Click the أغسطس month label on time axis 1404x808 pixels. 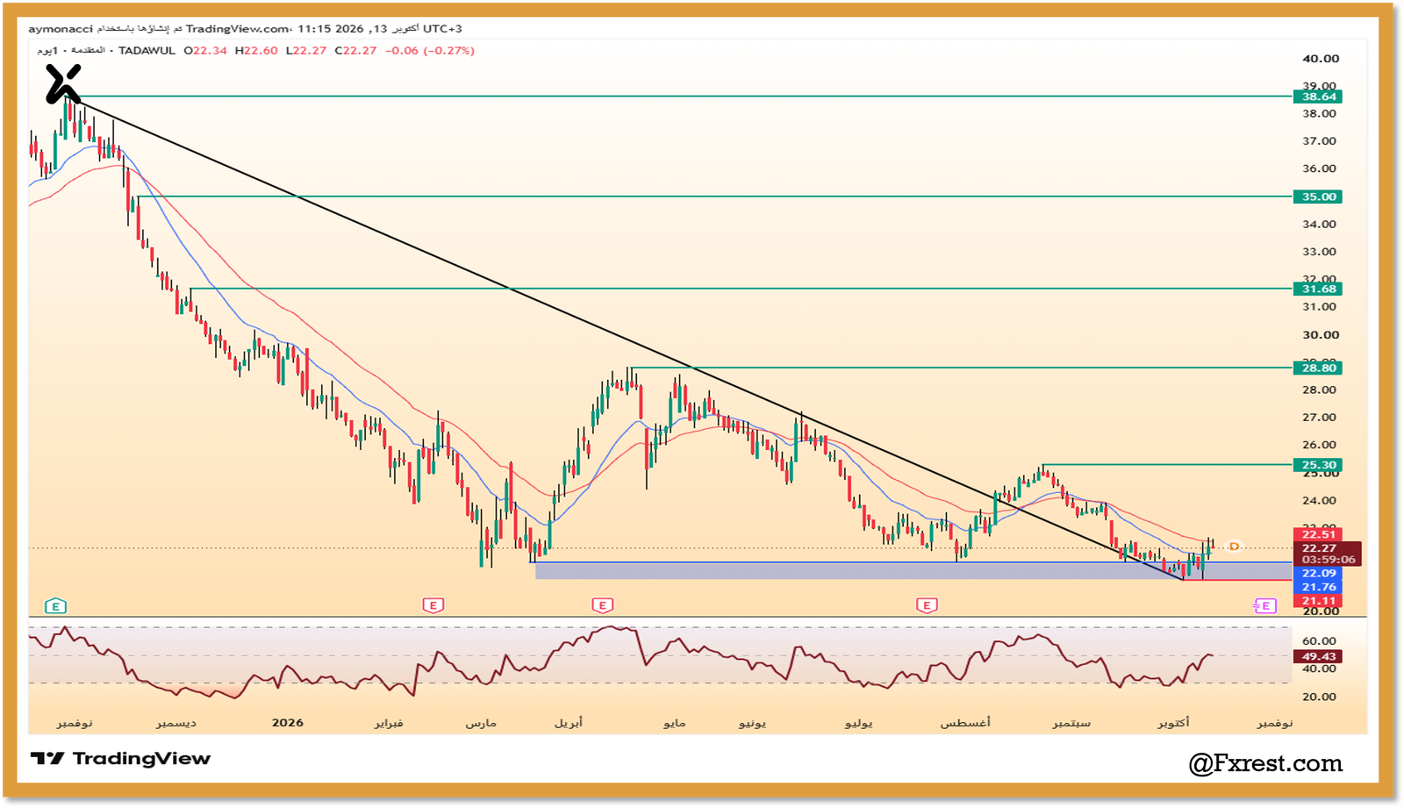[x=965, y=723]
